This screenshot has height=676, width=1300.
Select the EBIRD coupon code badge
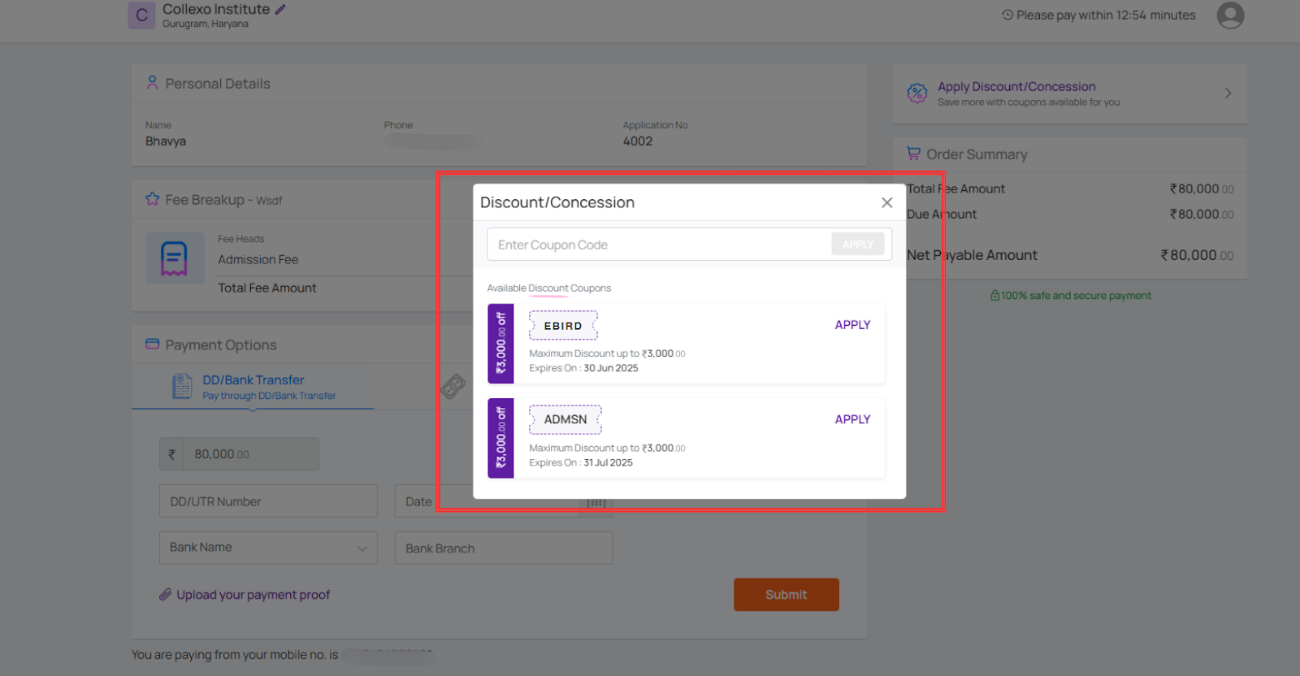point(563,326)
